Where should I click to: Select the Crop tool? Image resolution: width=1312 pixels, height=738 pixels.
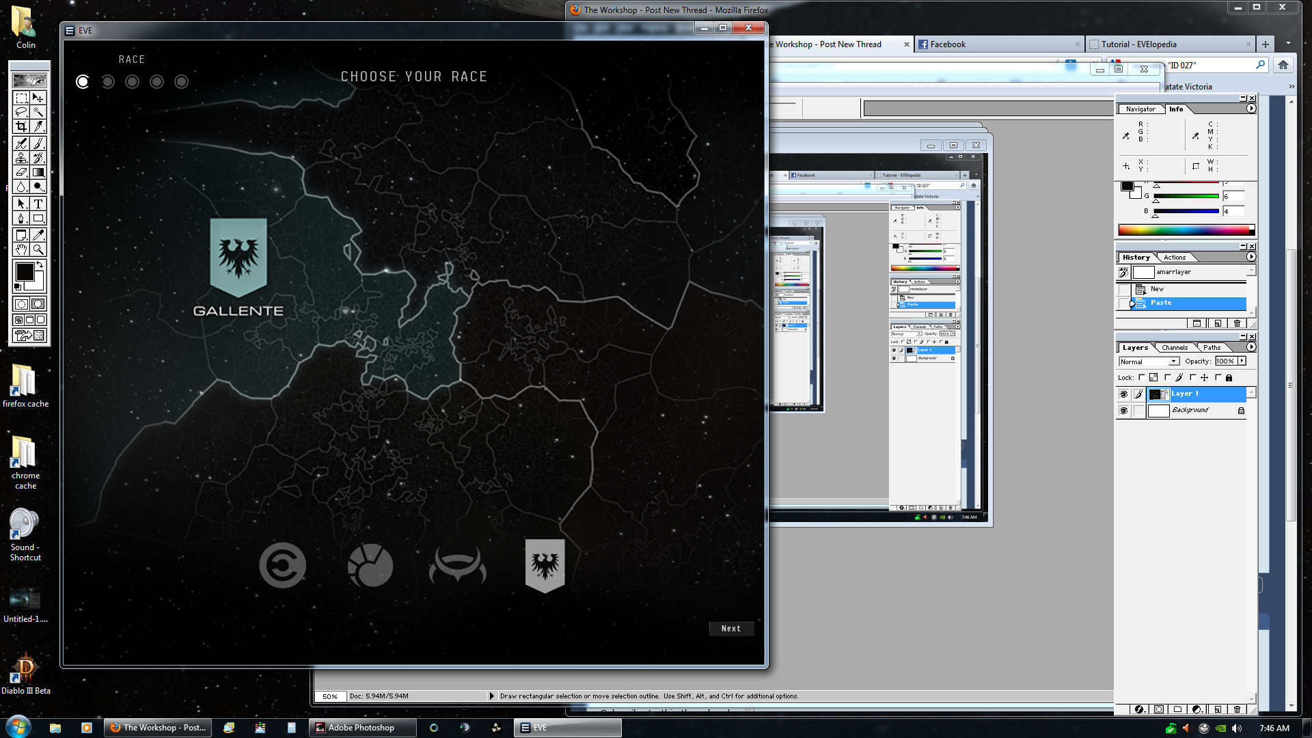coord(21,126)
